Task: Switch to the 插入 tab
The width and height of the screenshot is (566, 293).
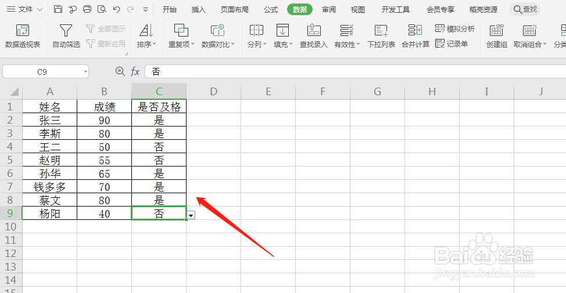Action: (x=198, y=9)
